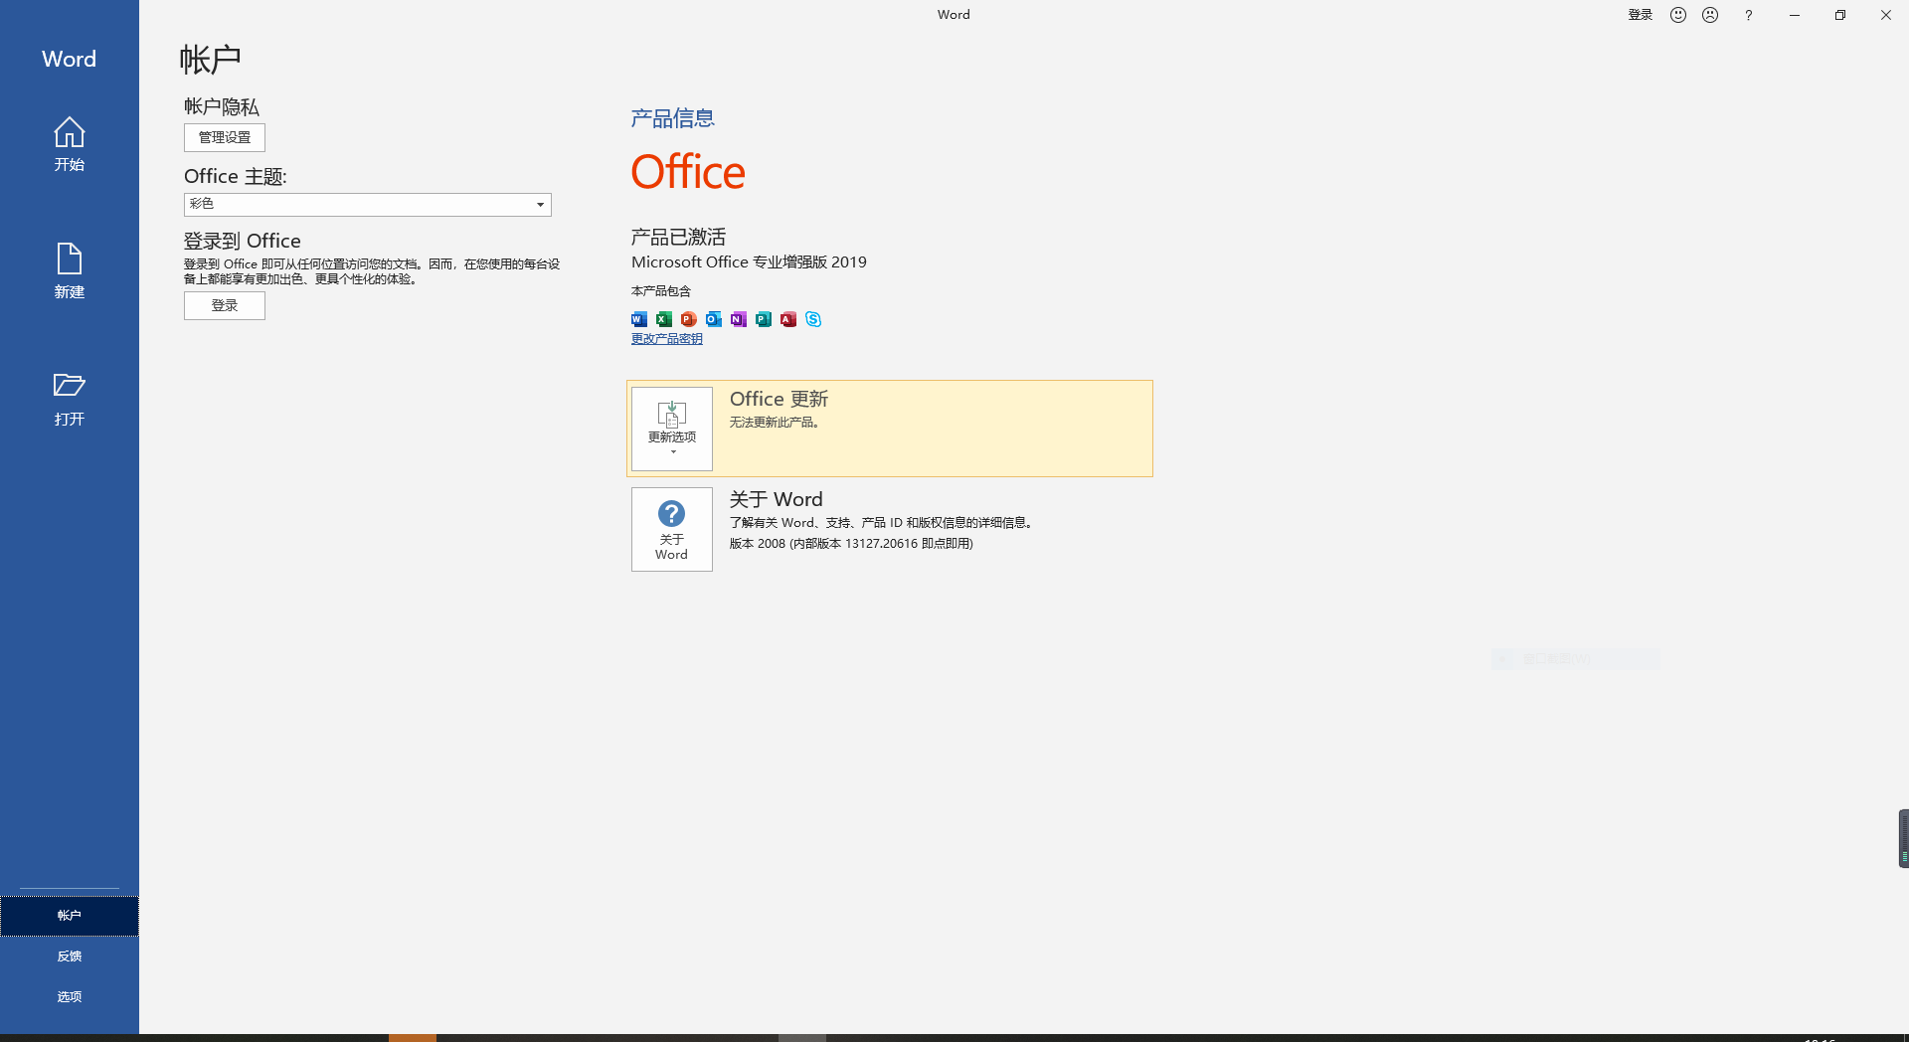Click the Publisher product icon
The image size is (1909, 1042).
pos(764,319)
